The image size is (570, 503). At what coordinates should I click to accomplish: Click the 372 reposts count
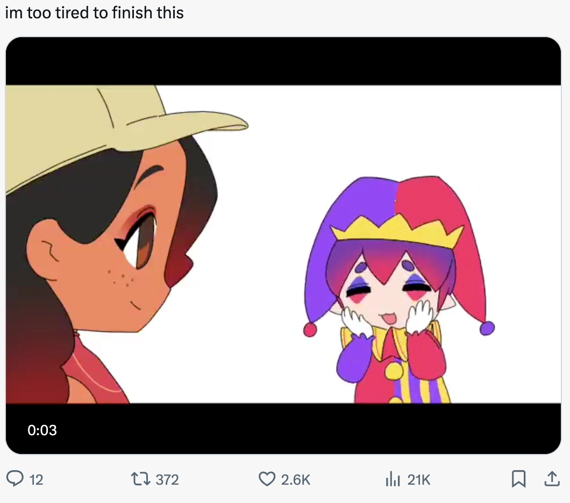click(167, 479)
